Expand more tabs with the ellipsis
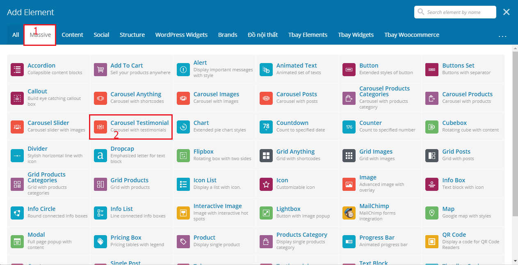 pos(502,36)
